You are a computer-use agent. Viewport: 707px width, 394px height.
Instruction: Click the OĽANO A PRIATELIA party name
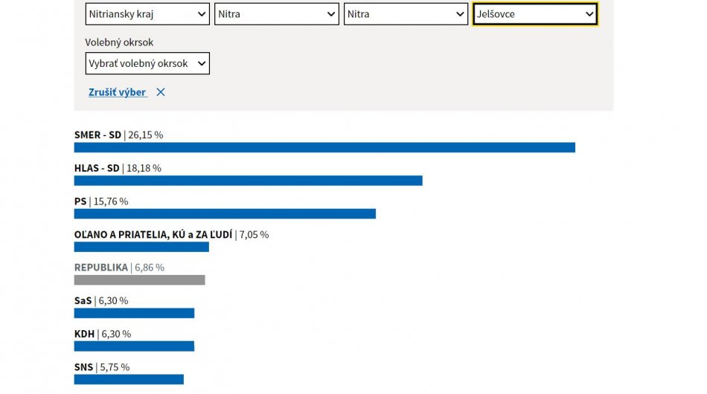pos(153,235)
